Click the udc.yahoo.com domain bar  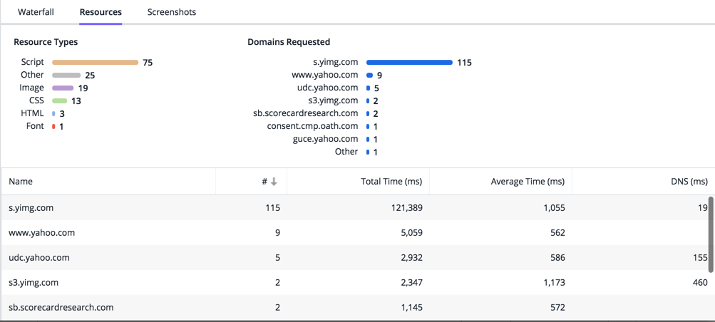click(368, 88)
